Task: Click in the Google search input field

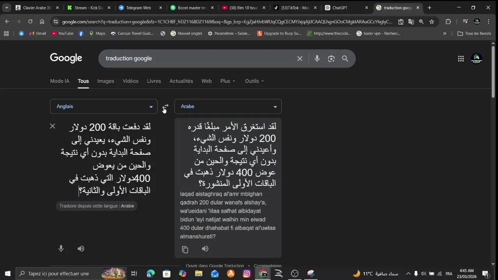Action: [198, 58]
